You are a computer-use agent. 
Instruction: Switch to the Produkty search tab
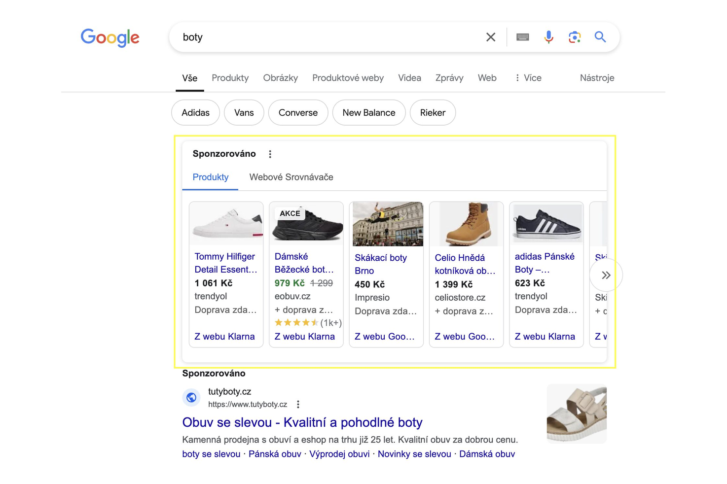[230, 78]
